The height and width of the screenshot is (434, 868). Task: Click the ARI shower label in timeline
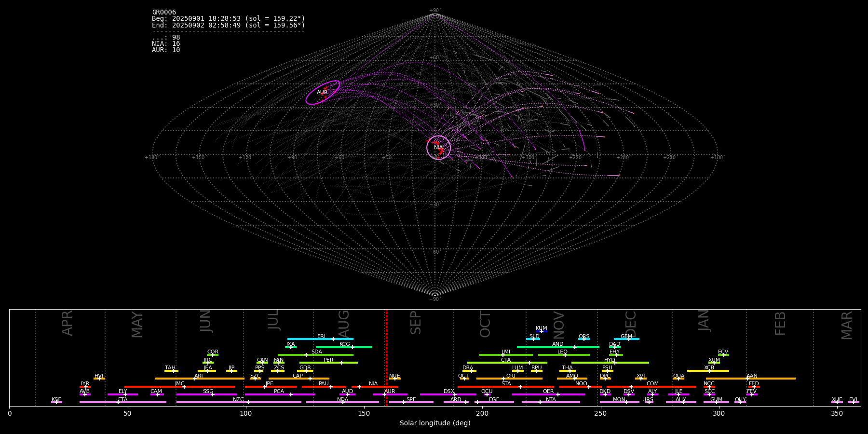pos(199,376)
